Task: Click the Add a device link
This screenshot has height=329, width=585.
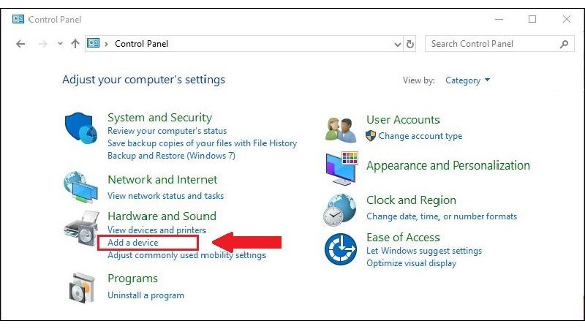Action: point(132,243)
